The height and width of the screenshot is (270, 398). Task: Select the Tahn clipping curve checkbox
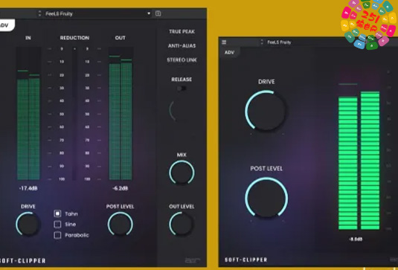pos(57,213)
